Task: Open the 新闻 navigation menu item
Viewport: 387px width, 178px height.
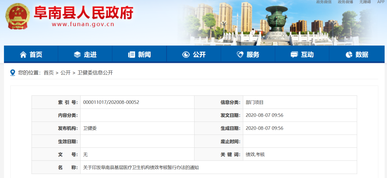Action: coord(139,55)
